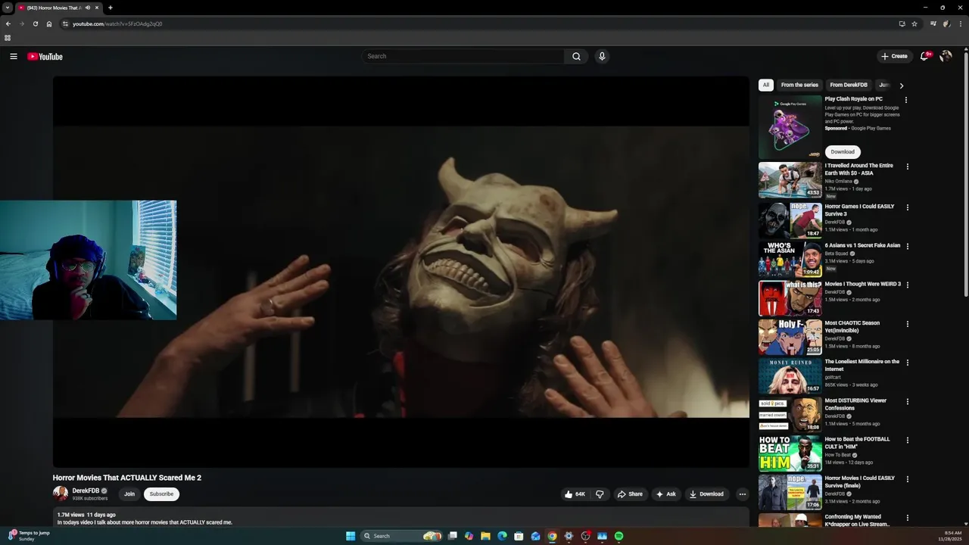
Task: Install the app from the address bar
Action: 902,23
